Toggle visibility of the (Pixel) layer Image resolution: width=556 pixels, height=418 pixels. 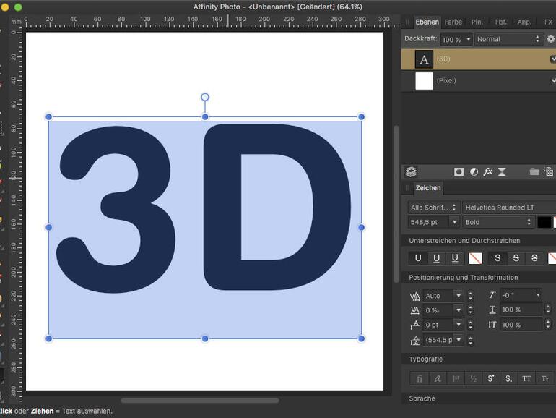coord(552,81)
